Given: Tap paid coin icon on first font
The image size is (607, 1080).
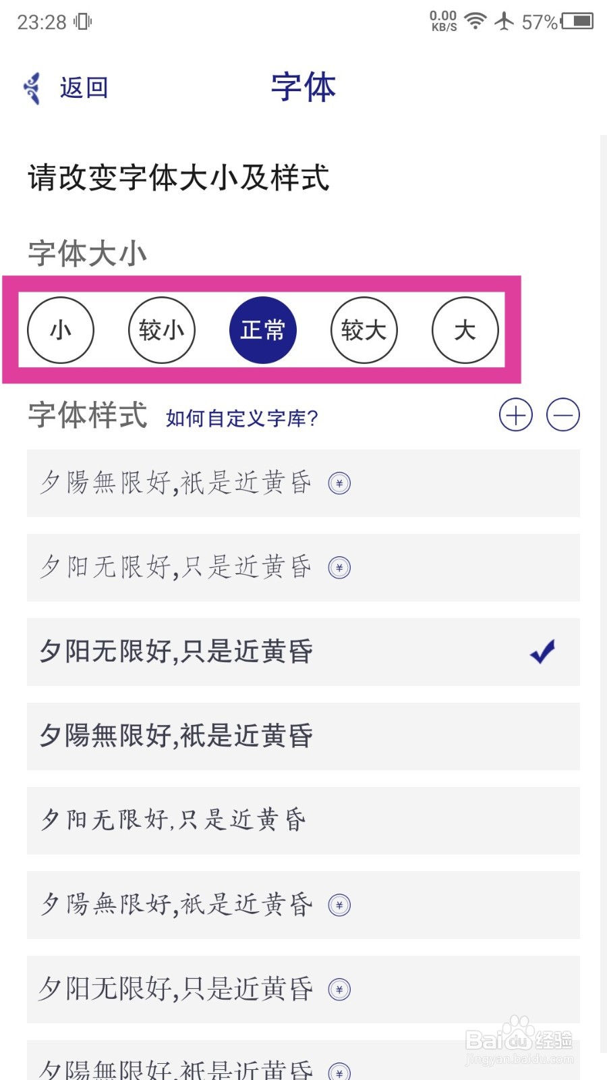Looking at the screenshot, I should pos(339,483).
